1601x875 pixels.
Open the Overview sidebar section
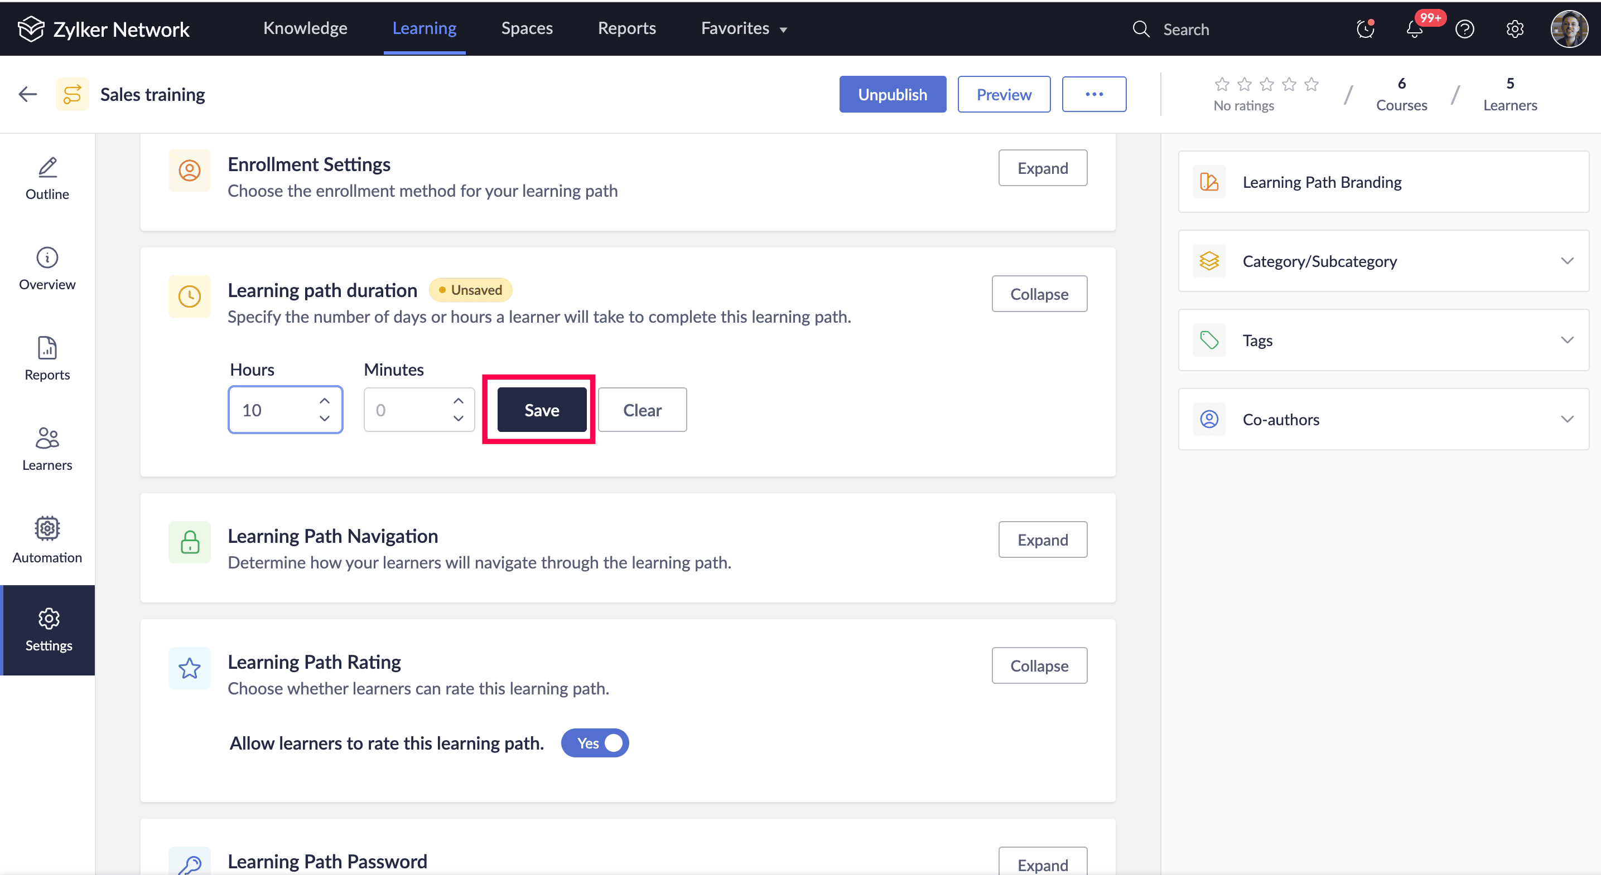47,268
